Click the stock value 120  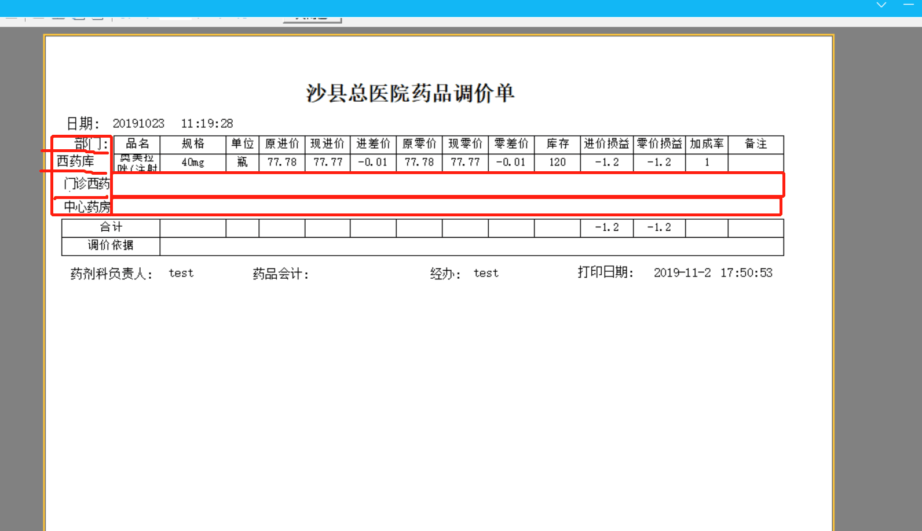[x=558, y=163]
